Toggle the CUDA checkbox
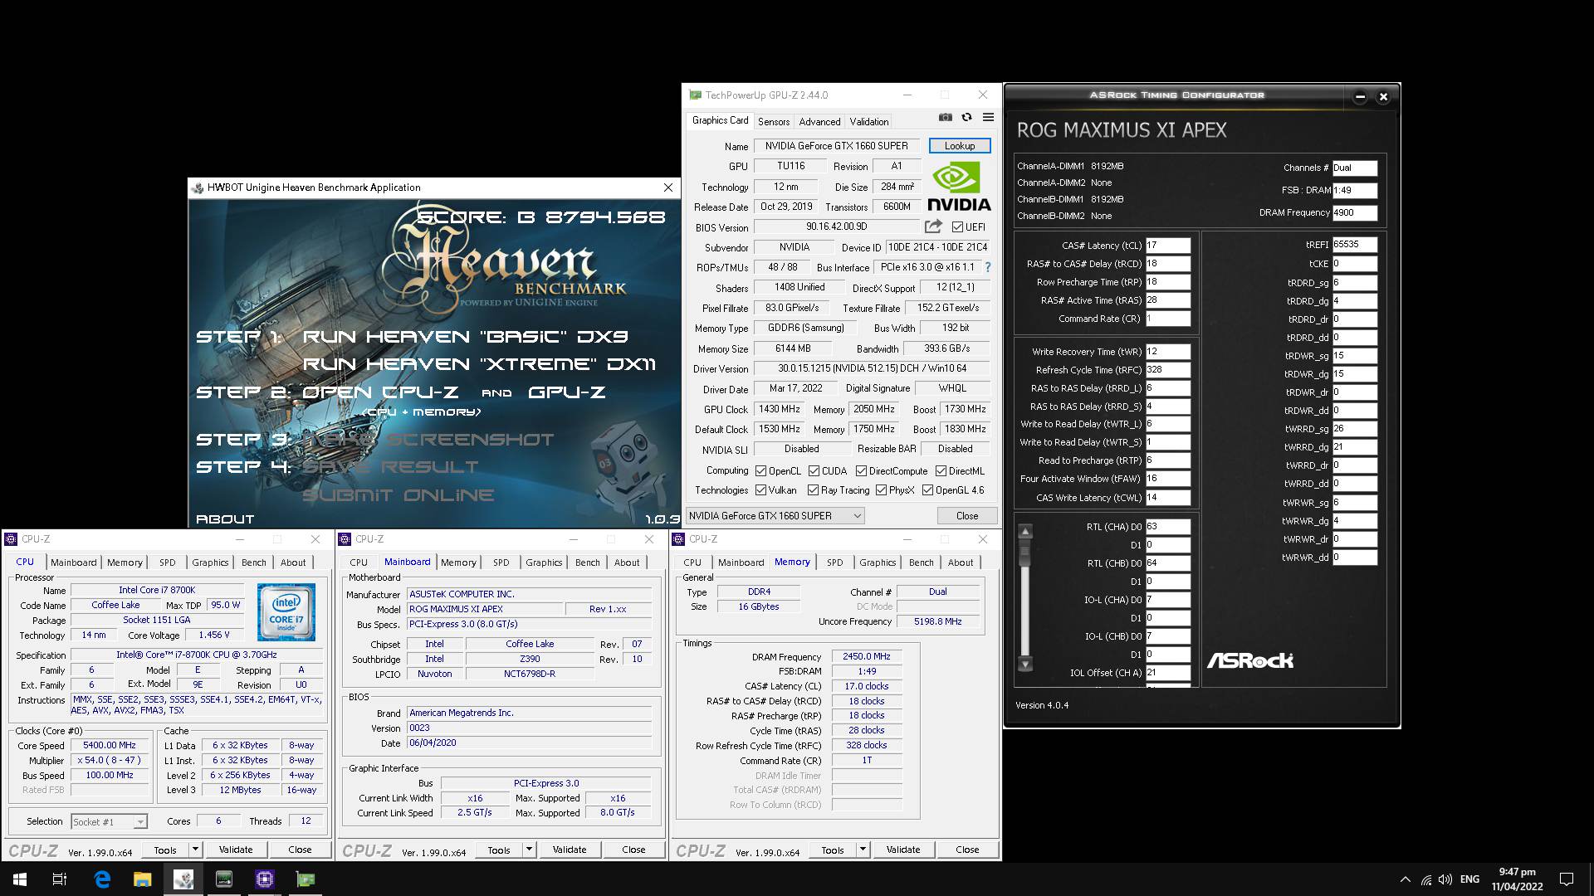 coord(814,470)
